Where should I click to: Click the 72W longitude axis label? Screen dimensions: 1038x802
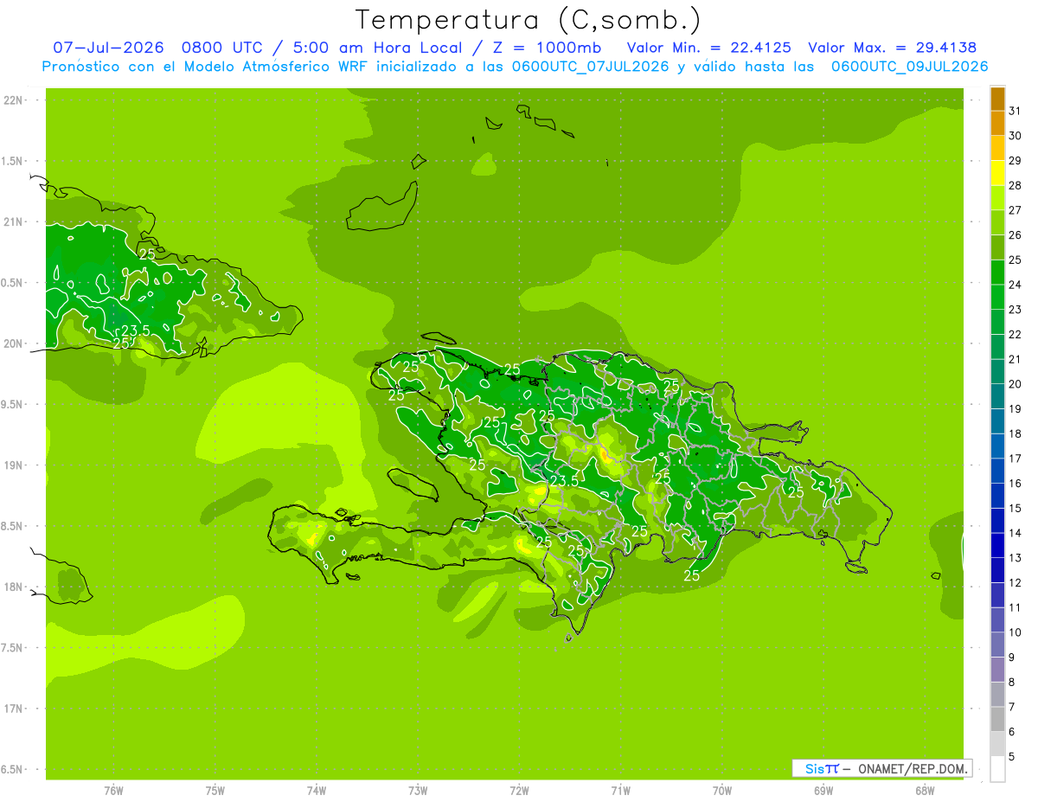(x=519, y=790)
